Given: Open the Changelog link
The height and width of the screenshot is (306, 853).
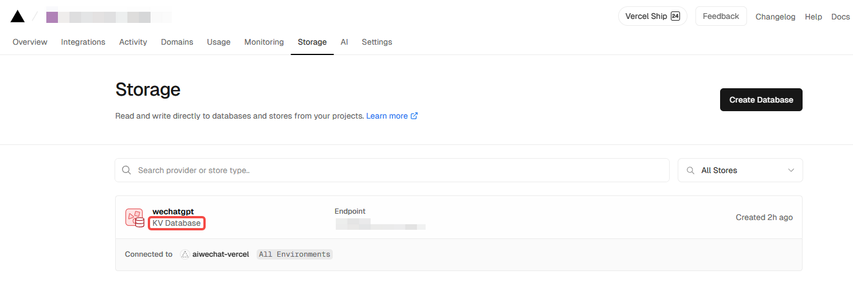Looking at the screenshot, I should (x=775, y=17).
